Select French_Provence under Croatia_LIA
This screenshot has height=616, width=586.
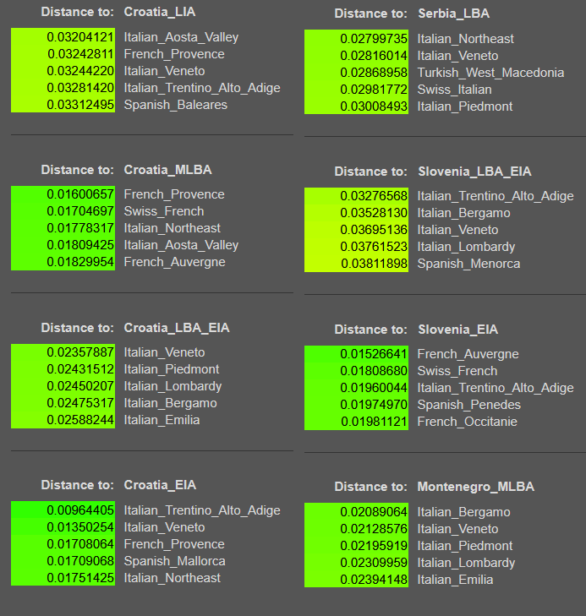point(174,54)
